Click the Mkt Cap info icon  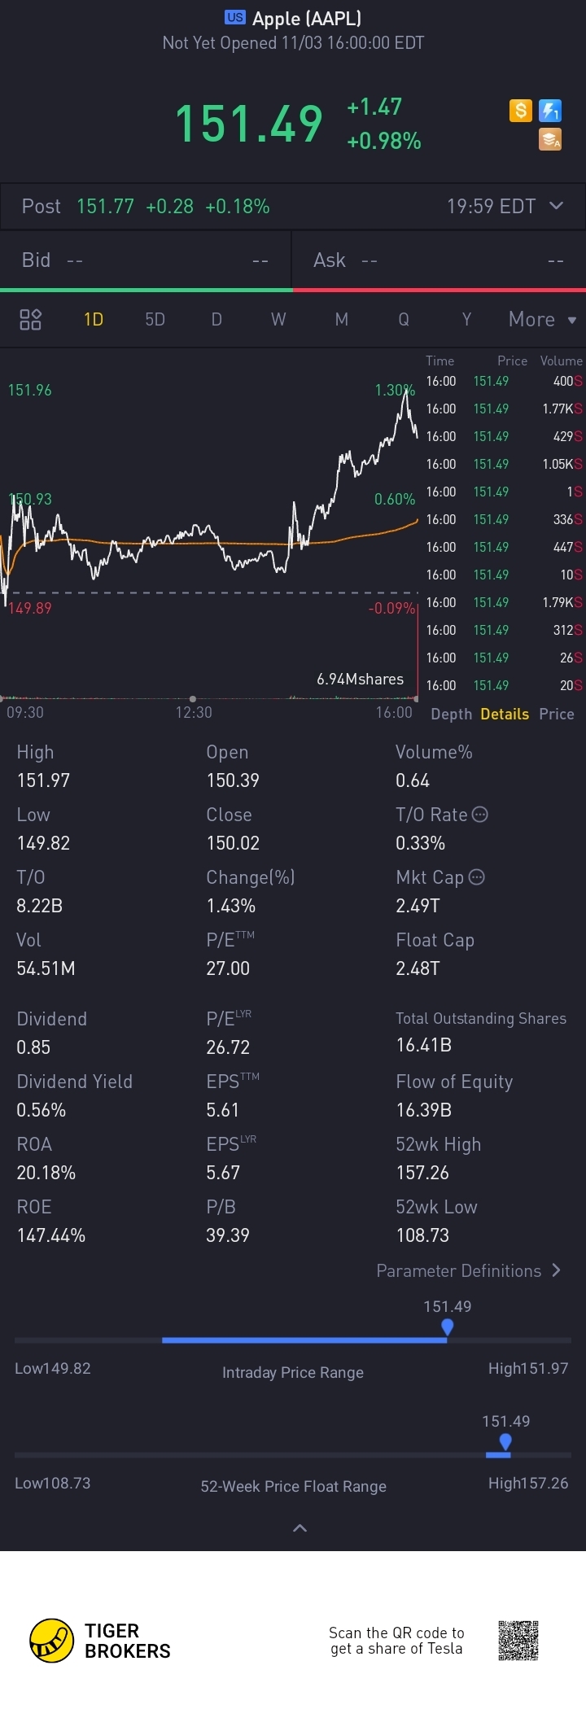pyautogui.click(x=477, y=876)
